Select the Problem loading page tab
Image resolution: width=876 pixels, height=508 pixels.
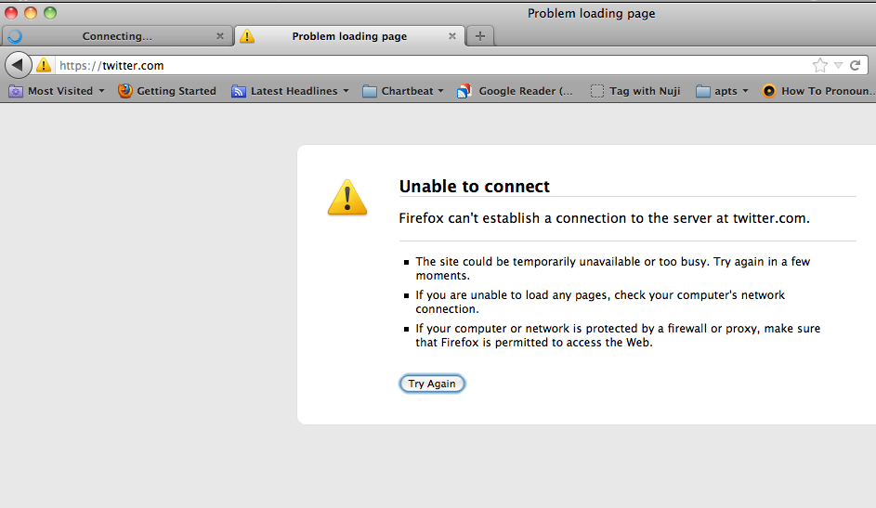pos(349,36)
